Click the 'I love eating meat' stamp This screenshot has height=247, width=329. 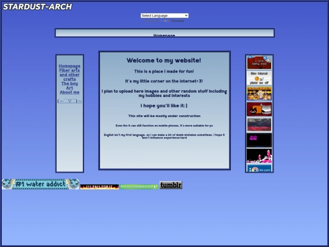(x=259, y=63)
